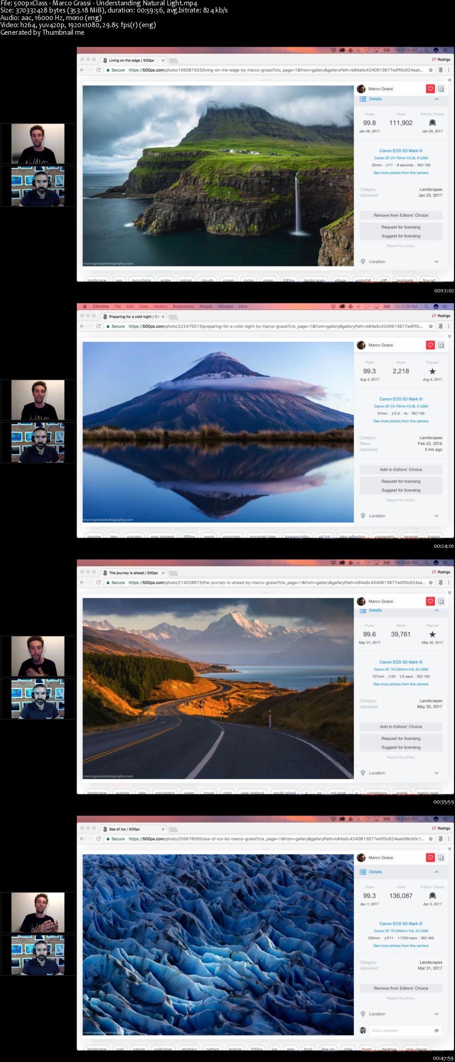455x1062 pixels.
Task: Open the History menu in Chrome menu bar
Action: tap(160, 307)
